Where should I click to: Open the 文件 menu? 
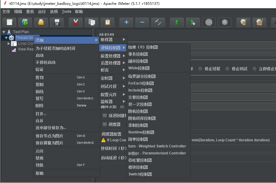[6, 12]
